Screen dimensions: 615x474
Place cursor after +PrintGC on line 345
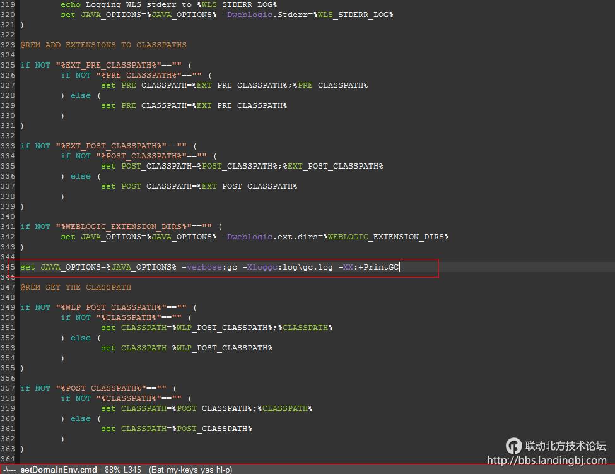click(400, 267)
